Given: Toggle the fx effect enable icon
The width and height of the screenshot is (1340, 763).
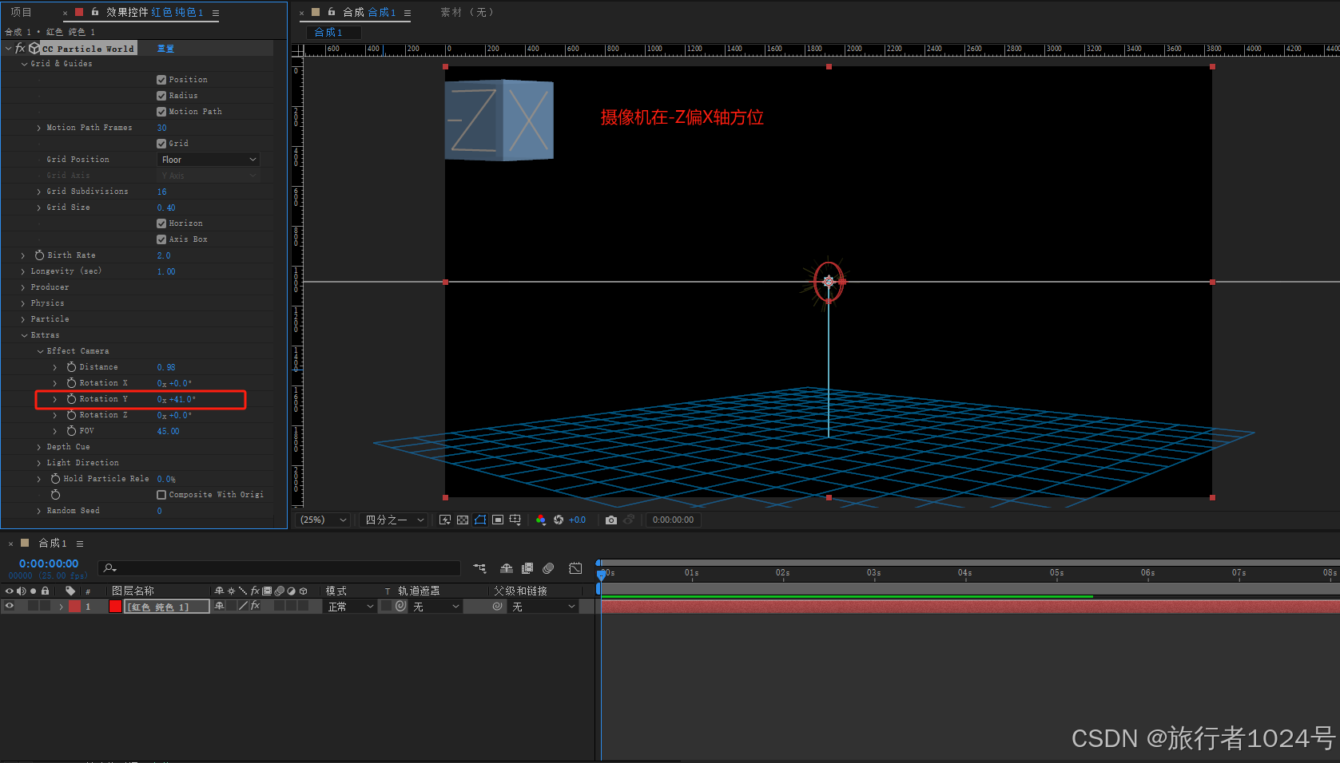Looking at the screenshot, I should [x=20, y=48].
